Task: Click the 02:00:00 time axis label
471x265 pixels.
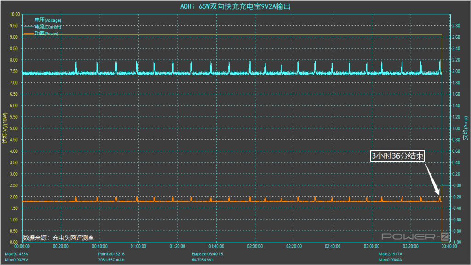Action: 255,246
